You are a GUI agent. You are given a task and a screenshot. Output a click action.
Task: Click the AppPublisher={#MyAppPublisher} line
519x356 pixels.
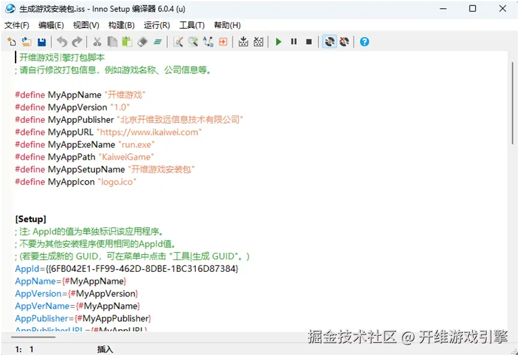83,318
